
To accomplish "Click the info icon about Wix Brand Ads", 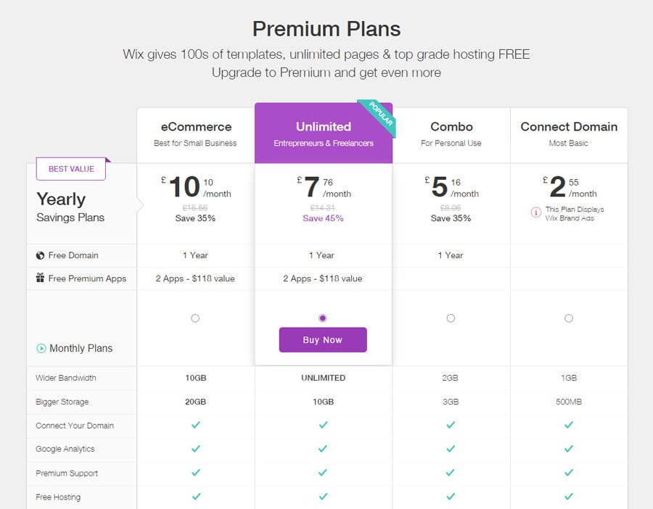I will [x=535, y=212].
